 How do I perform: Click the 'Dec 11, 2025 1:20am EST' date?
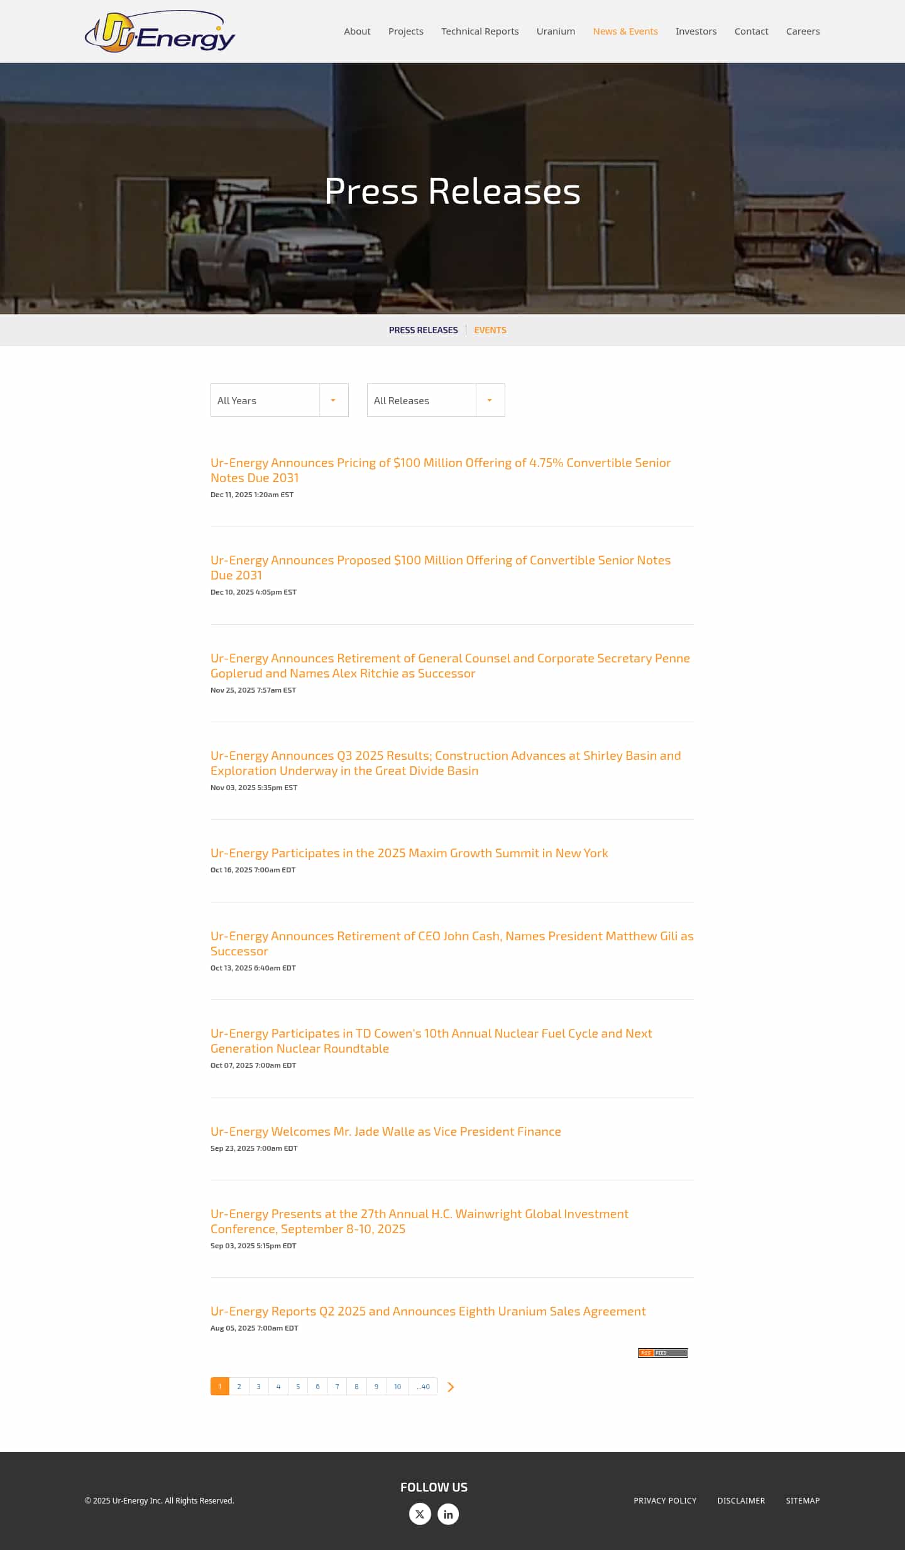(x=252, y=495)
